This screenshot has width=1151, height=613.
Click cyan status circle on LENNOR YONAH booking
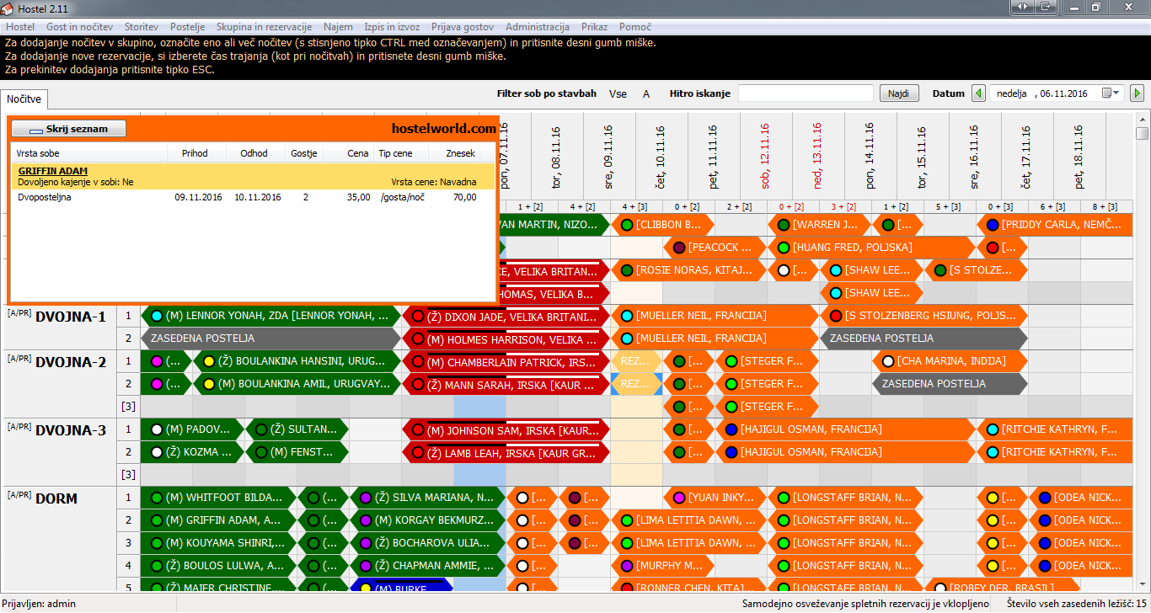coord(156,316)
